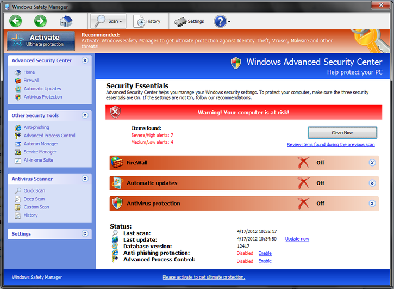This screenshot has width=394, height=289.
Task: Enable Anti-phishing protection
Action: click(x=265, y=253)
